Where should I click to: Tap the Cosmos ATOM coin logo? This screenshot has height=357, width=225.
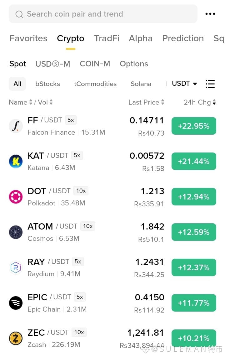click(16, 232)
